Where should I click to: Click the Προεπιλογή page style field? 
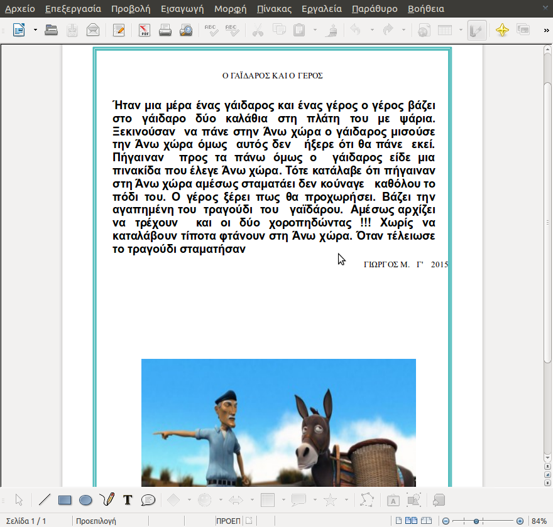96,521
